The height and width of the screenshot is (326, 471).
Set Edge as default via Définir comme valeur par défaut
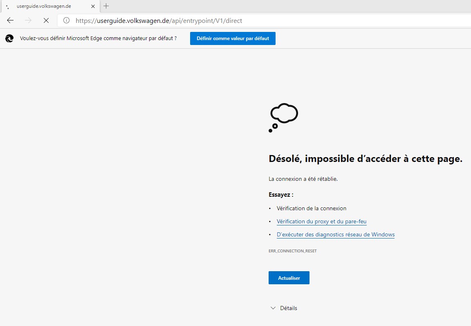(x=233, y=38)
